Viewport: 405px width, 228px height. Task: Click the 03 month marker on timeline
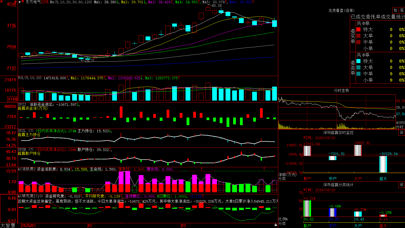(184, 225)
